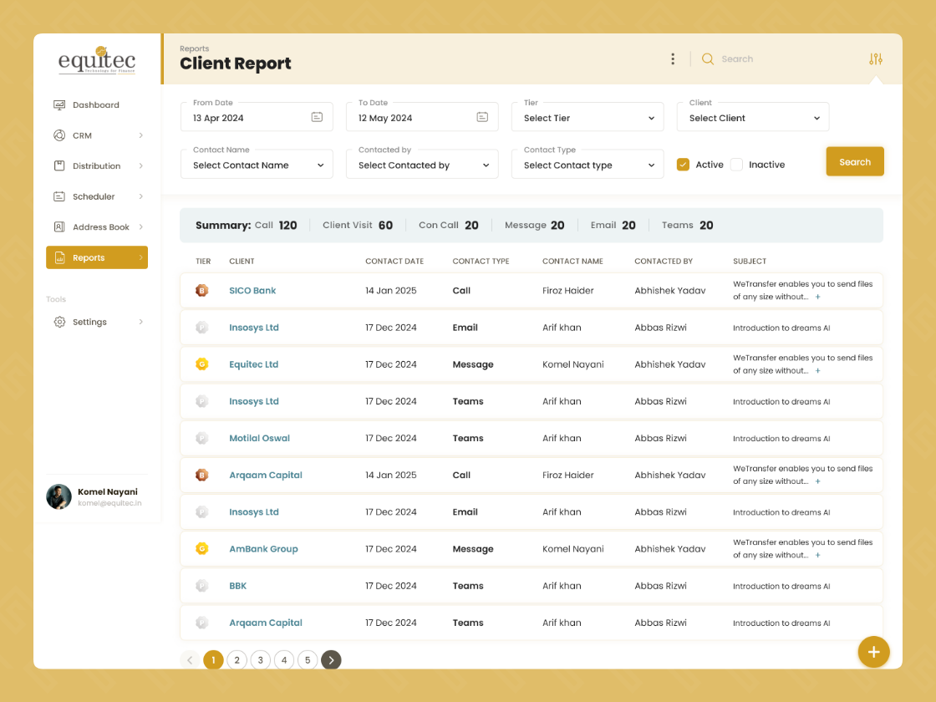Click the gold tier badge for AmBank Group
This screenshot has height=702, width=936.
click(201, 548)
